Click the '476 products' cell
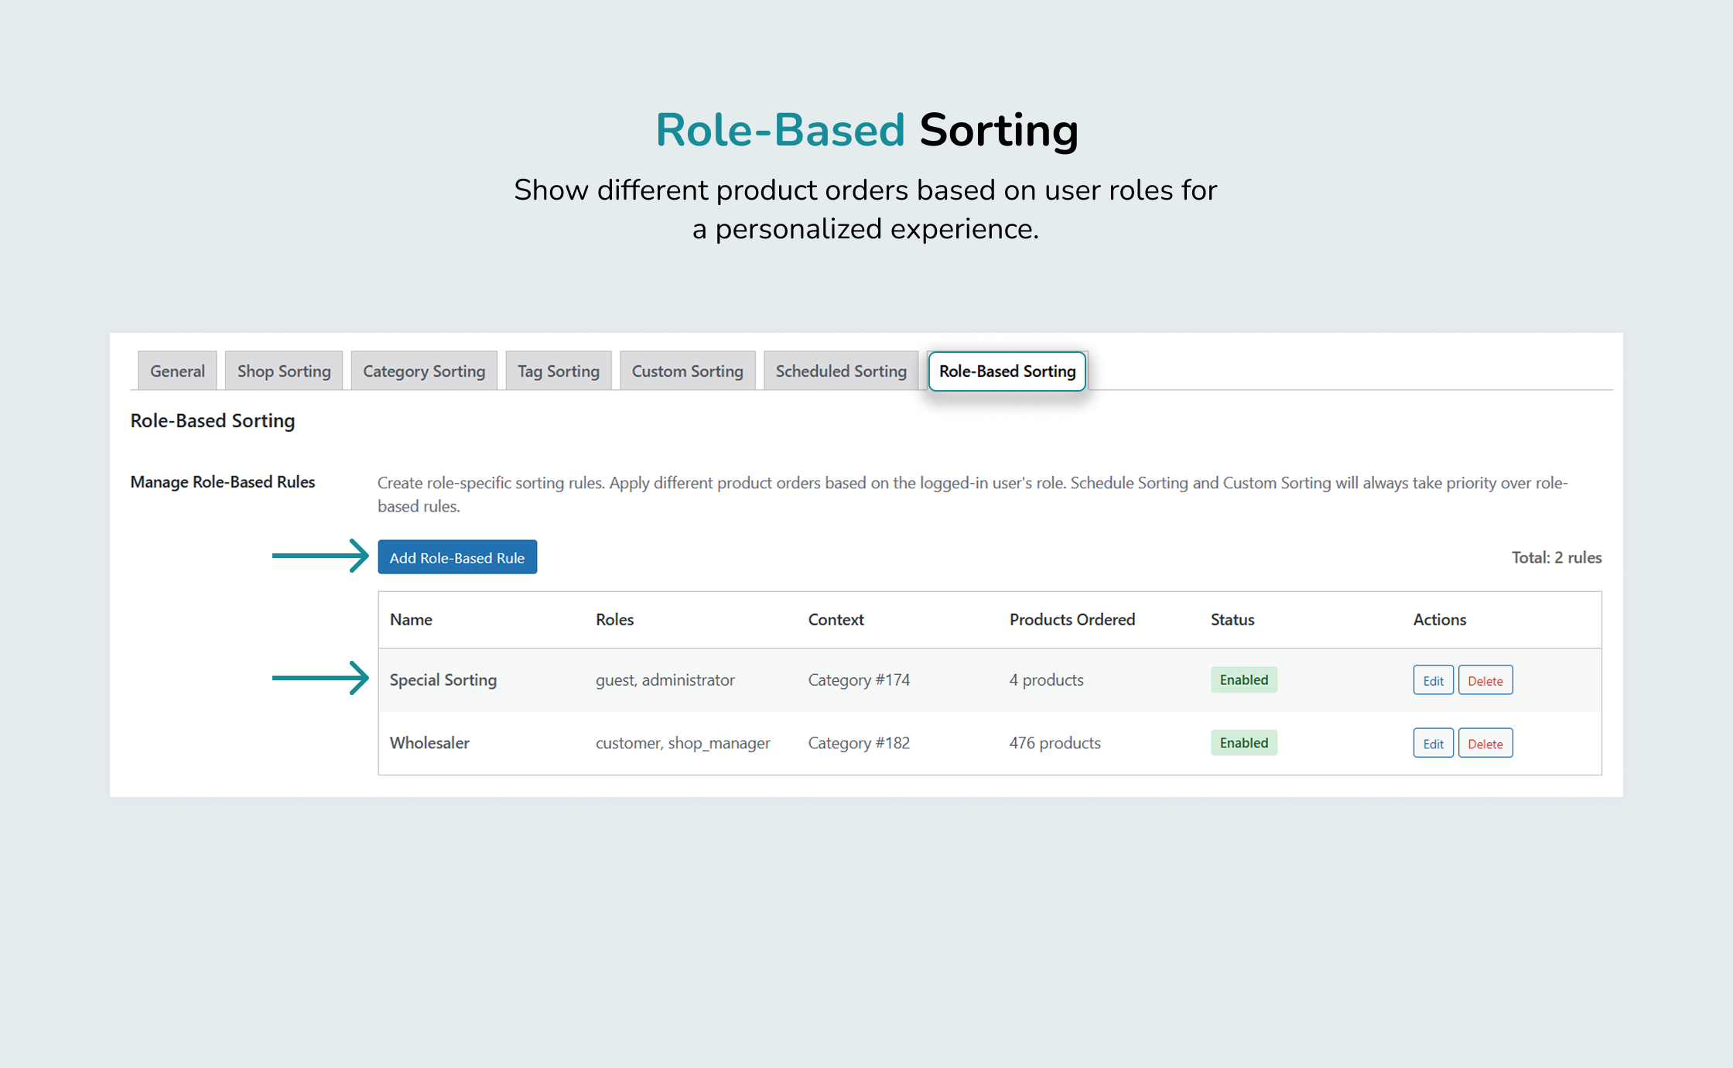Viewport: 1733px width, 1068px height. coord(1054,743)
